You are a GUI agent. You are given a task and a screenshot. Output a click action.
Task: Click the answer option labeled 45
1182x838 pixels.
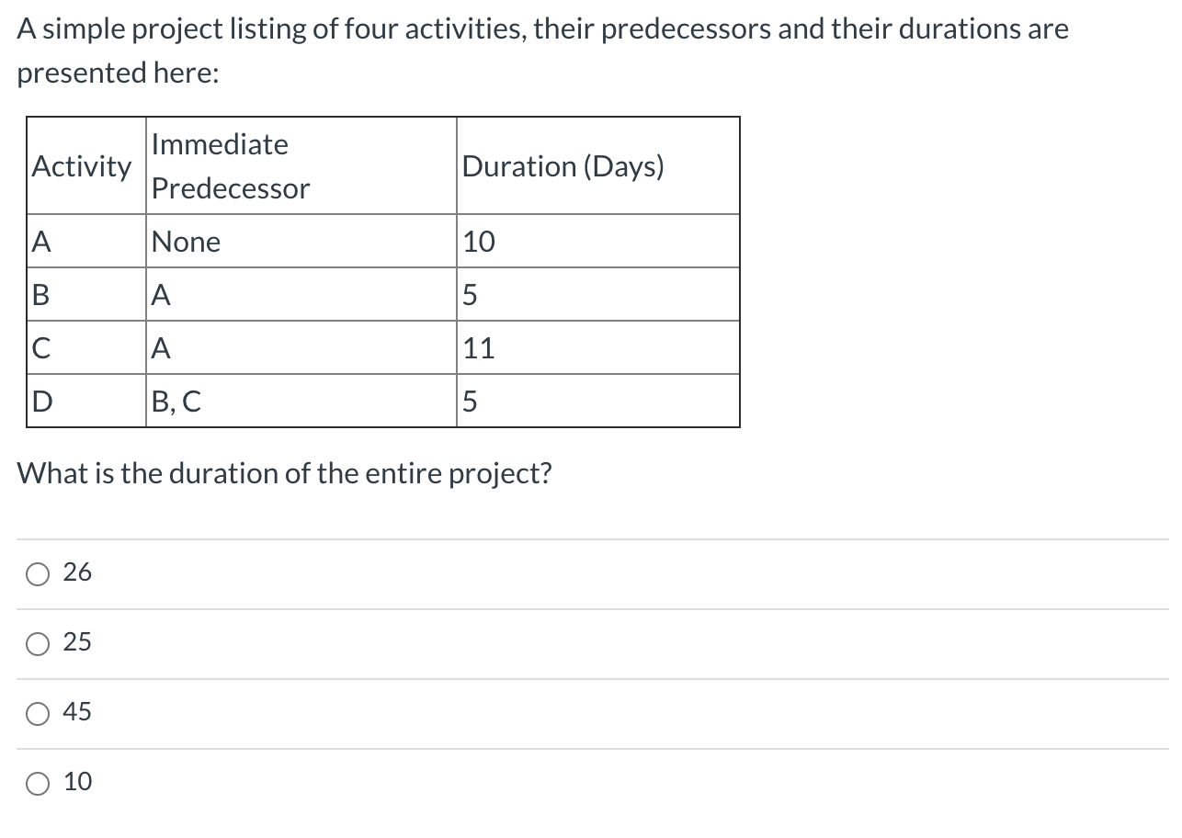[x=78, y=711]
